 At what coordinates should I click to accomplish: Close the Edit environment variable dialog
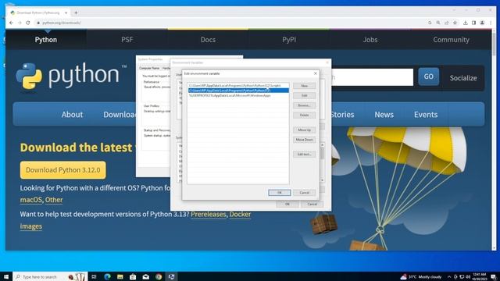(x=316, y=73)
